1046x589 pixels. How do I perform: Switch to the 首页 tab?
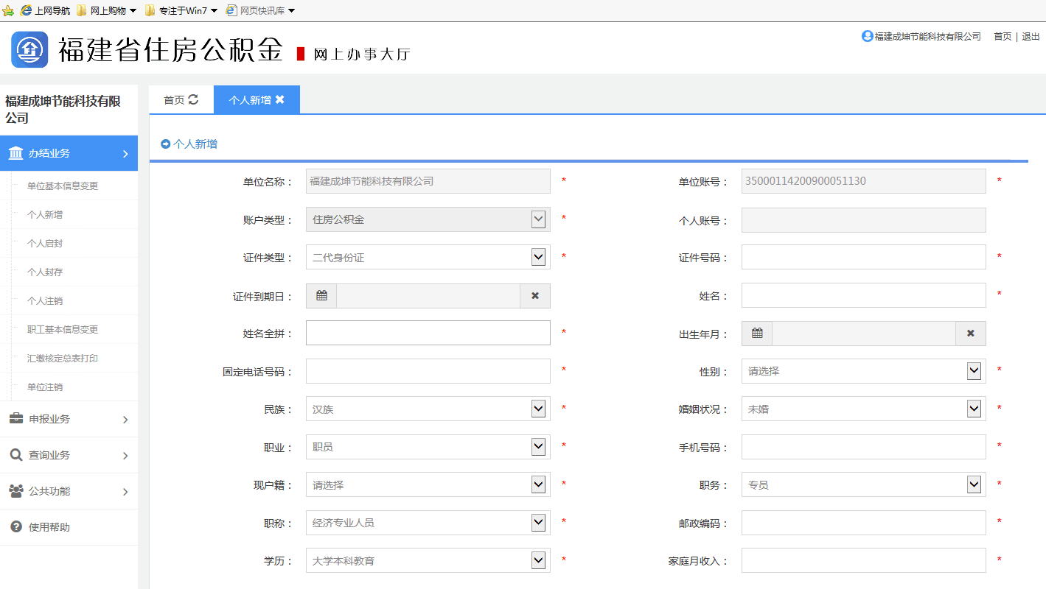(181, 99)
